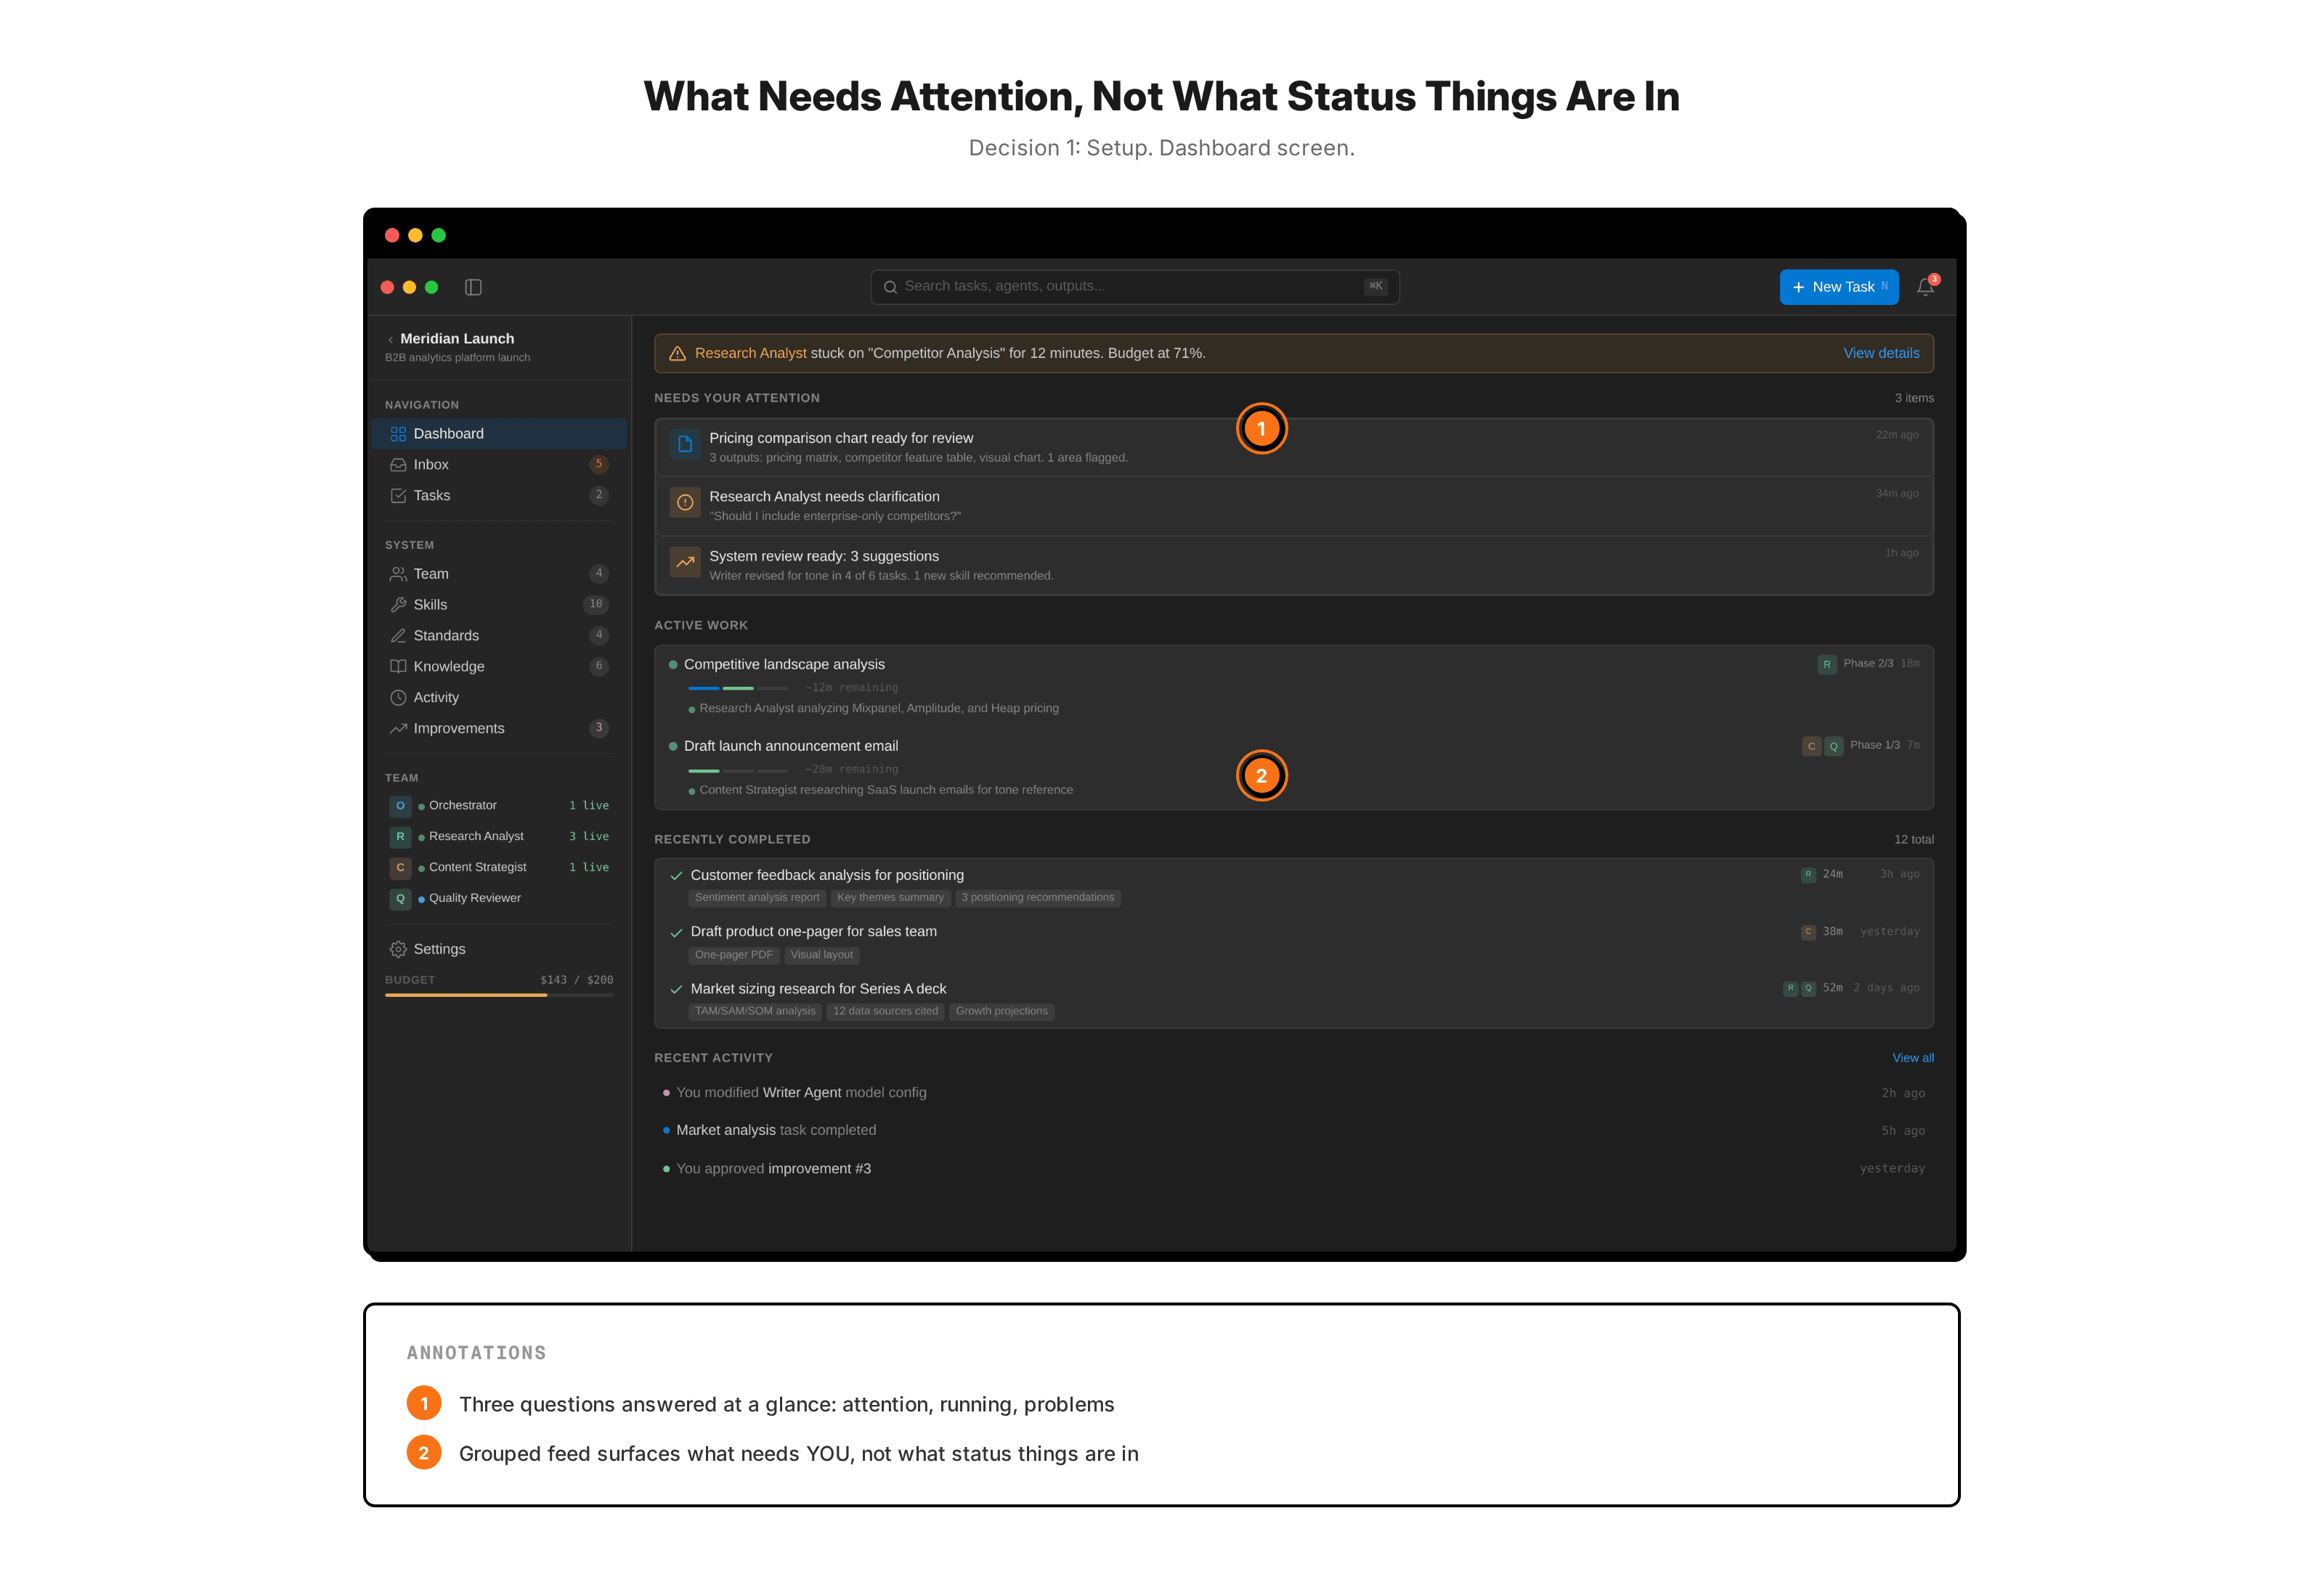Click View all for Recent Activity
This screenshot has height=1577, width=2324.
(x=1912, y=1058)
